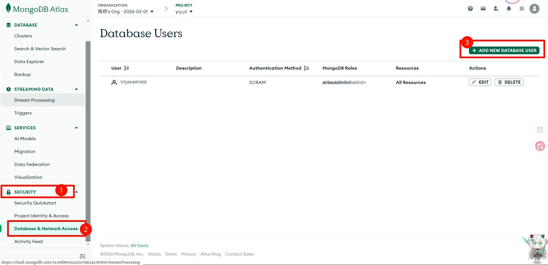Collapse the DATABASE section
Image resolution: width=548 pixels, height=265 pixels.
point(76,25)
